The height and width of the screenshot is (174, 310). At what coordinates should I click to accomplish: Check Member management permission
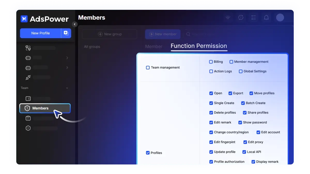coord(231,62)
